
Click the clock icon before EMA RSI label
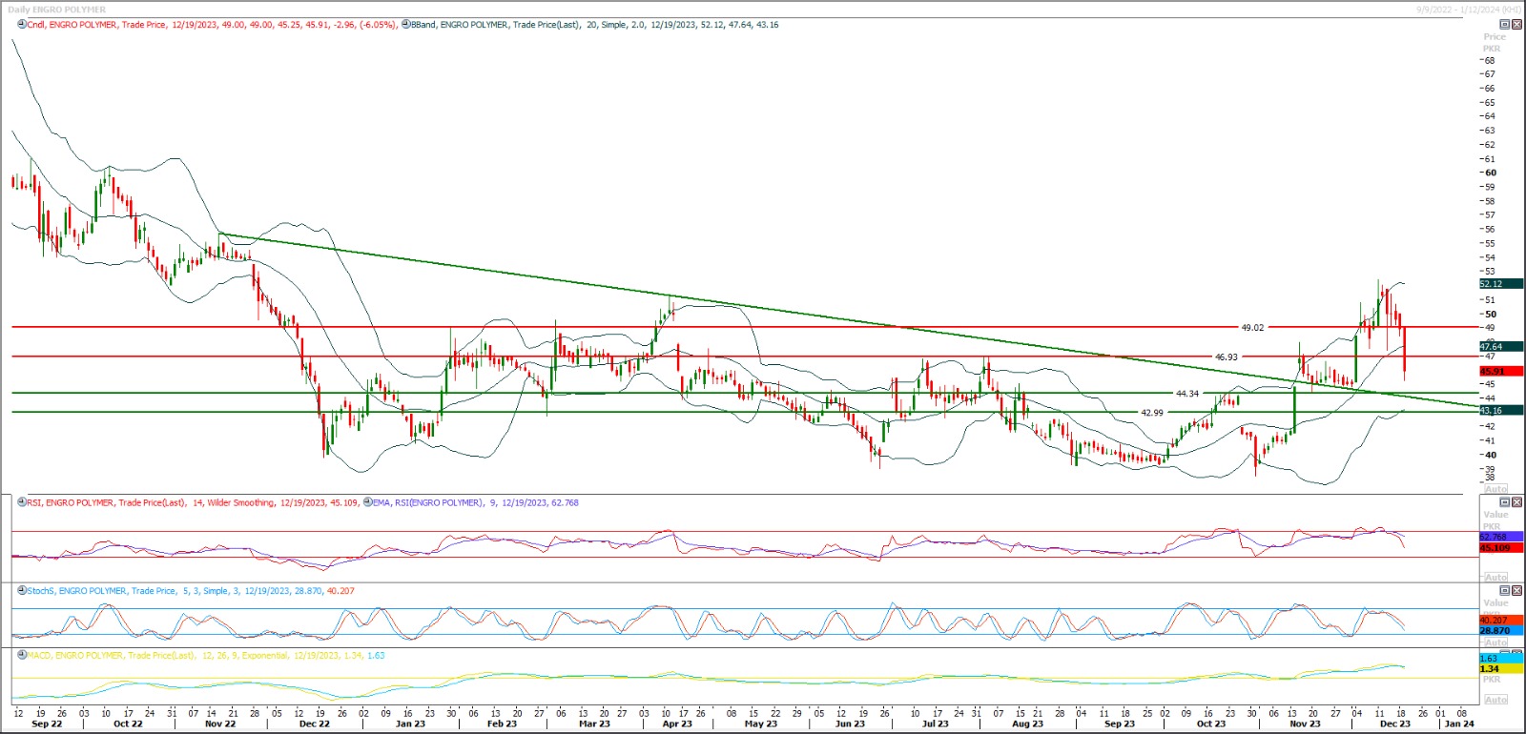click(x=367, y=502)
